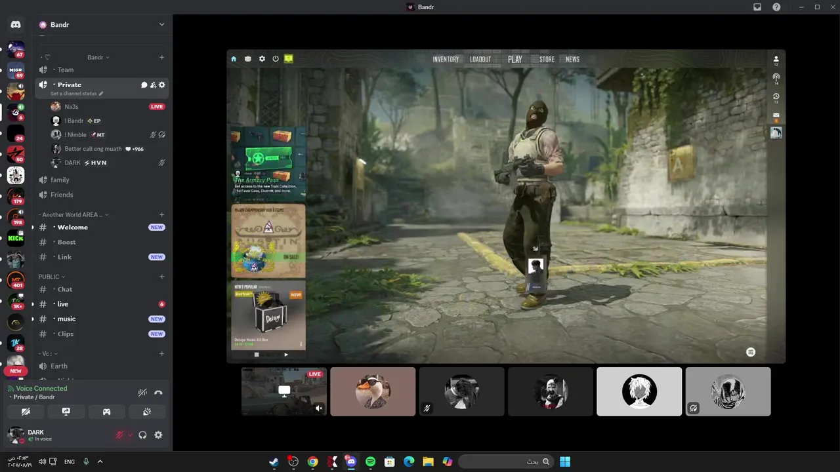Launch Google Chrome from taskbar

312,462
